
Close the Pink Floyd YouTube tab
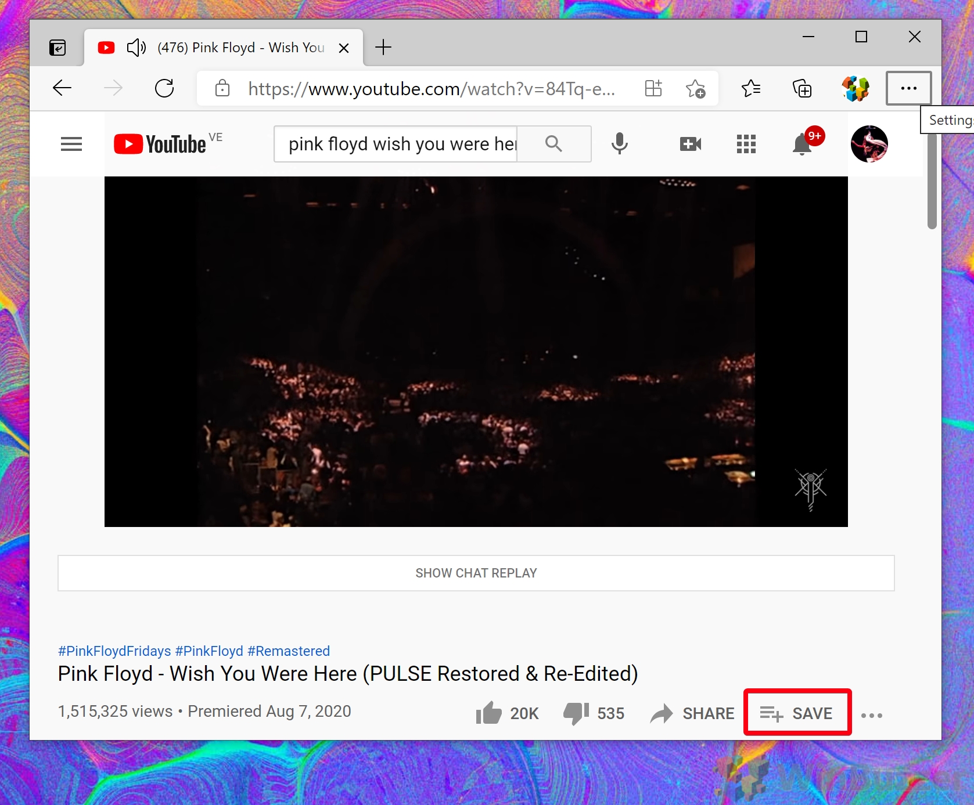pos(344,48)
